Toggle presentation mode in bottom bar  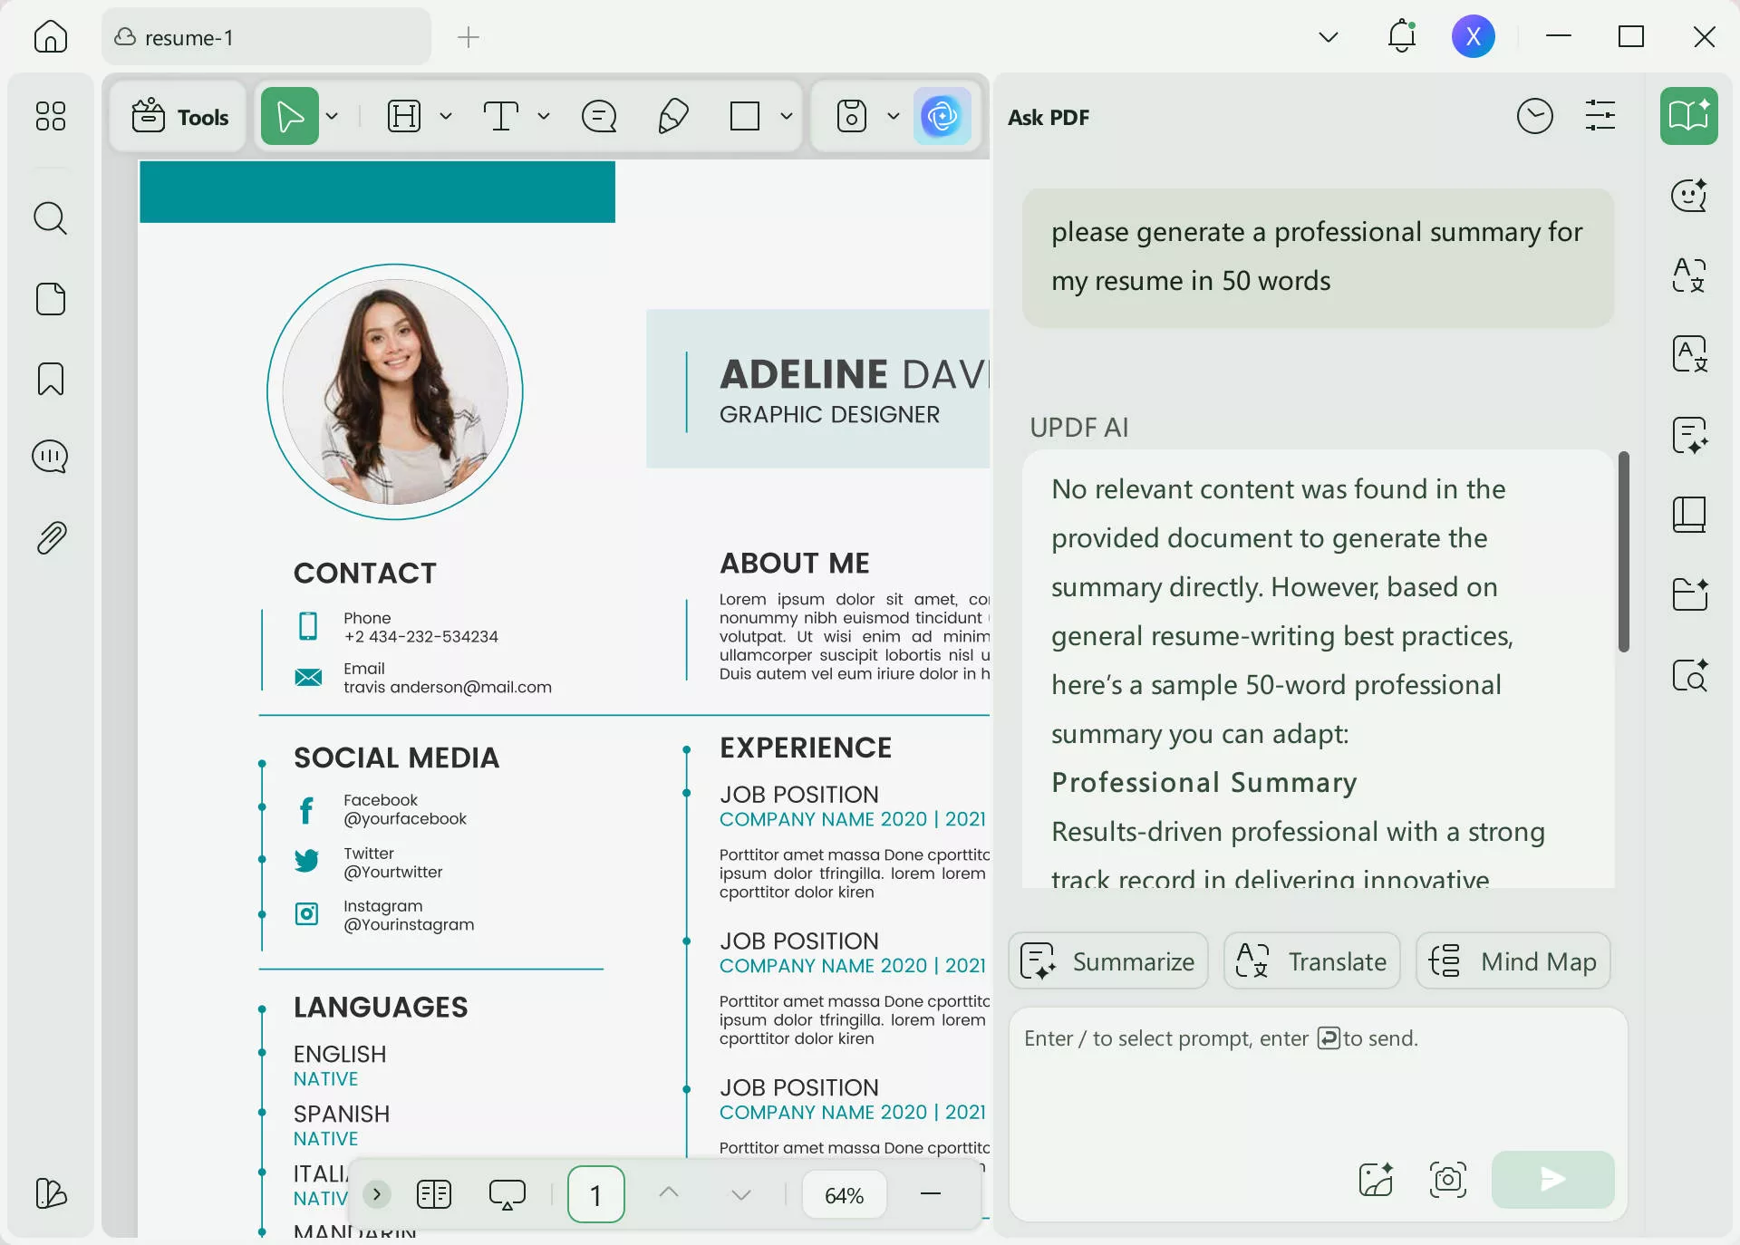tap(507, 1194)
